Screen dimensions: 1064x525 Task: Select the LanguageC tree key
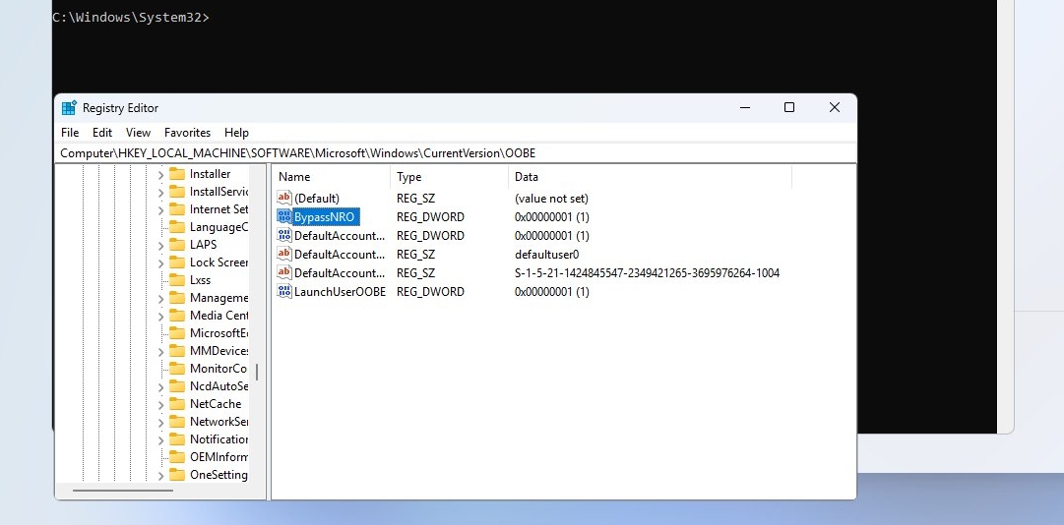[x=219, y=227]
